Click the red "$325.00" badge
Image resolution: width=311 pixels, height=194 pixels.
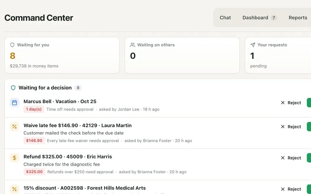point(34,172)
